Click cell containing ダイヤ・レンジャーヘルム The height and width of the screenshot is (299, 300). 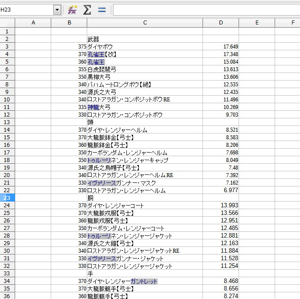[145, 130]
